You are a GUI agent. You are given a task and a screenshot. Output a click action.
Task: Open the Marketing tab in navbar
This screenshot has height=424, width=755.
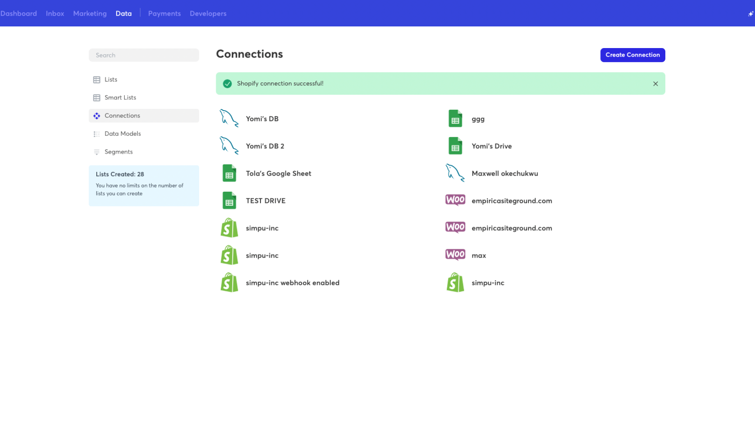coord(90,14)
